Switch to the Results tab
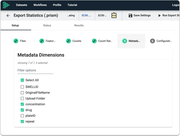Image resolution: width=180 pixels, height=136 pixels. pos(79,26)
